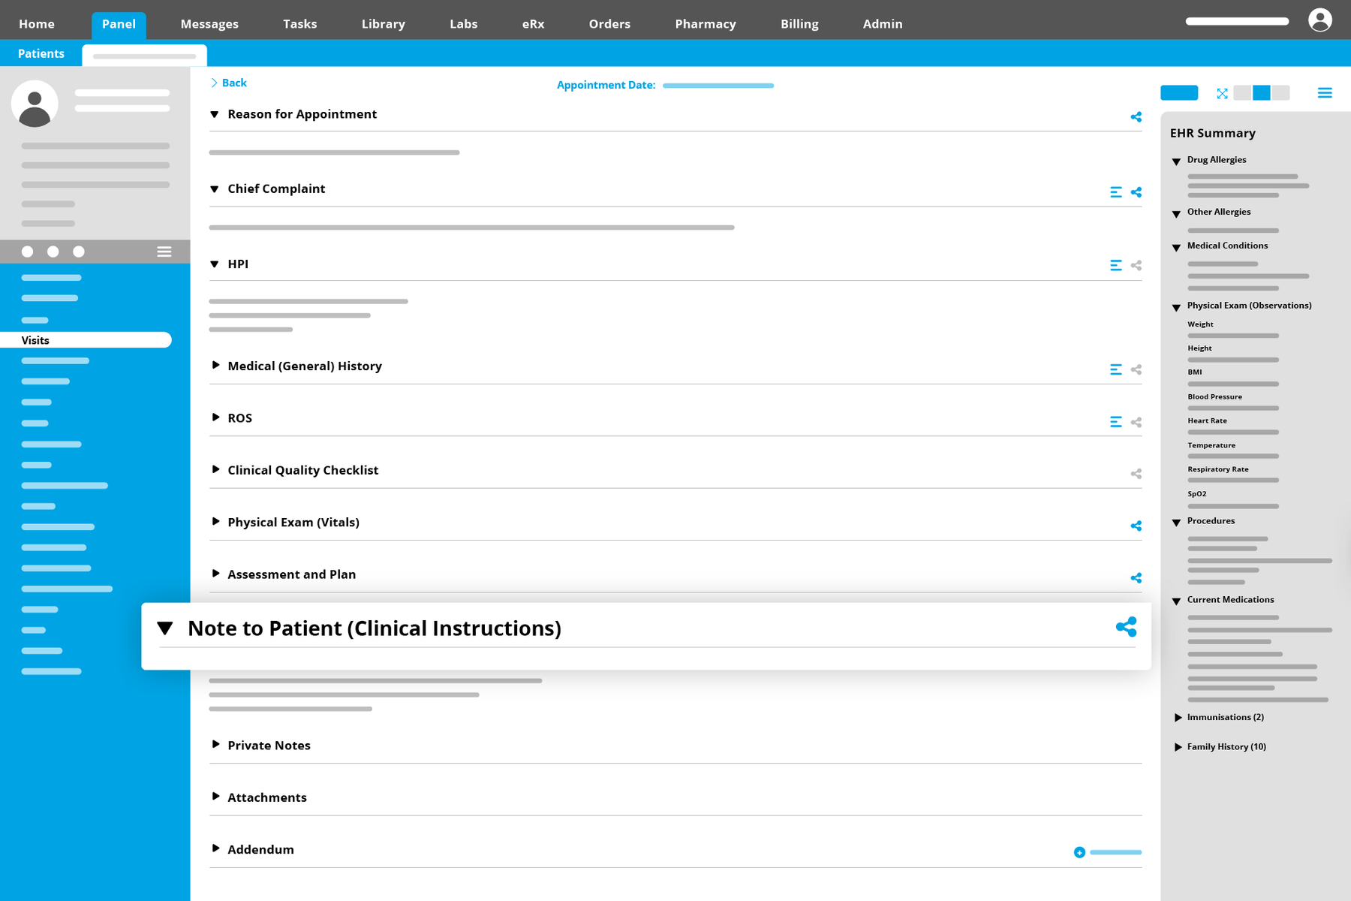Screen dimensions: 1351x901
Task: Expand Family History (10) in summary
Action: tap(1178, 747)
